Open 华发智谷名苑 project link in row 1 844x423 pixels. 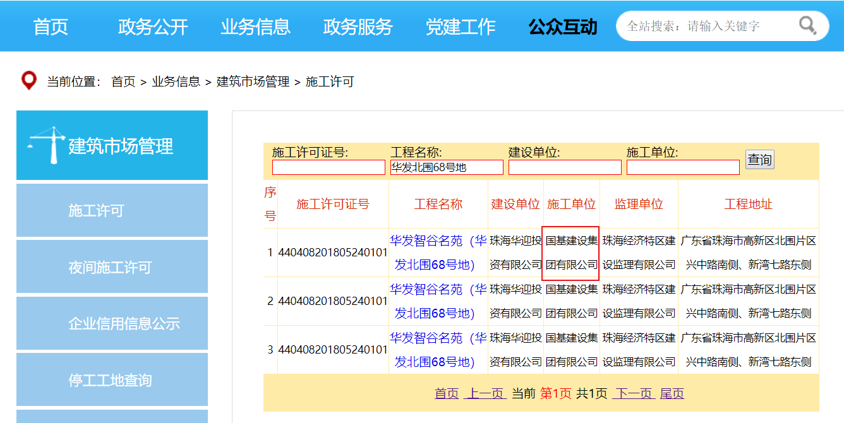coord(438,253)
